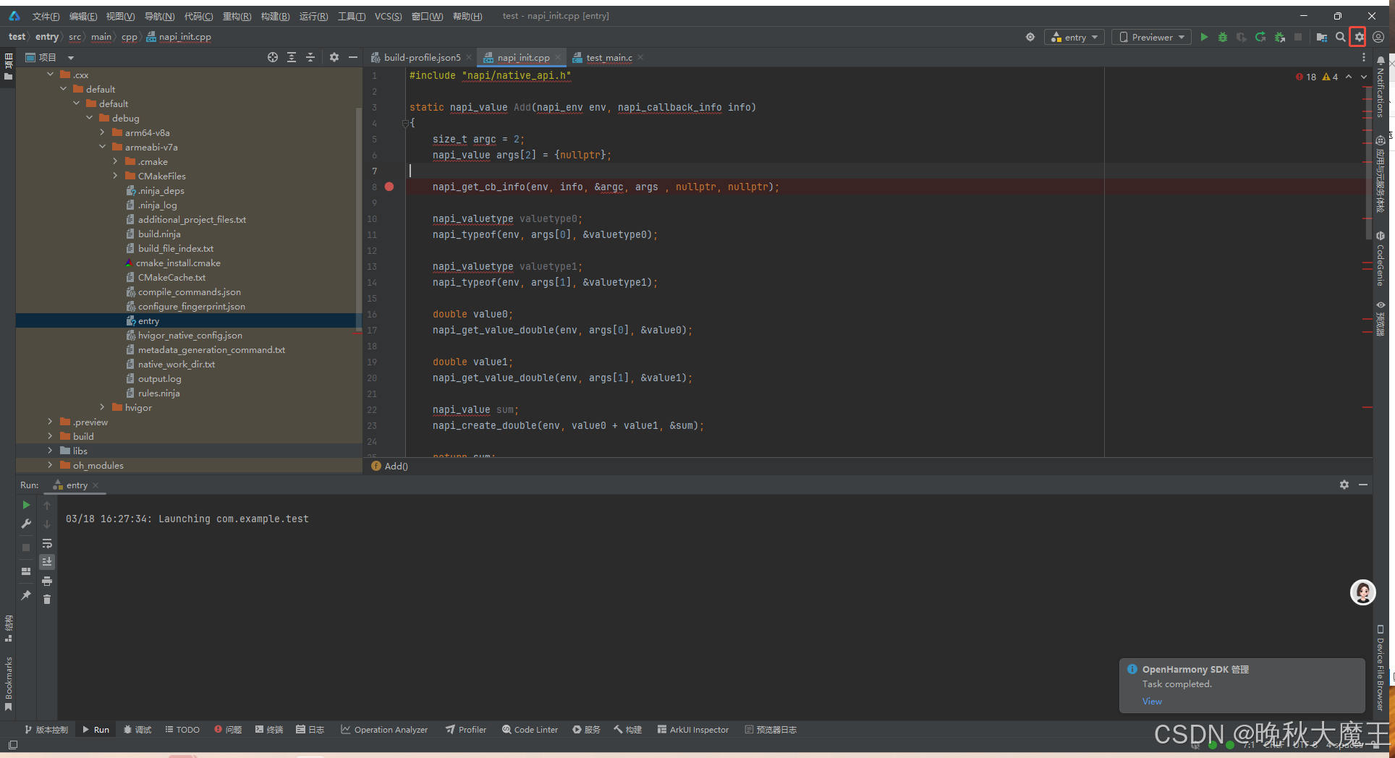Start debugging with the green bug icon

pyautogui.click(x=1223, y=37)
